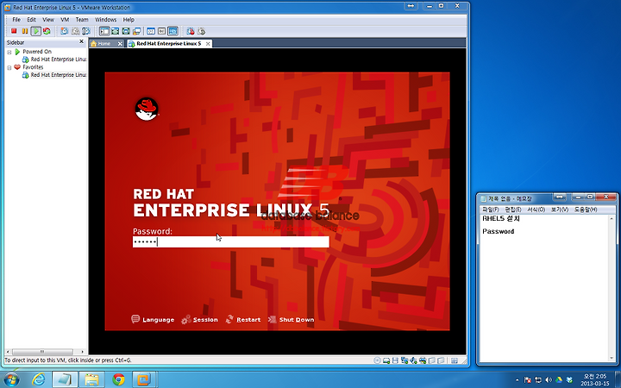The height and width of the screenshot is (388, 621).
Task: Collapse the Favorites tree node
Action: pyautogui.click(x=9, y=68)
